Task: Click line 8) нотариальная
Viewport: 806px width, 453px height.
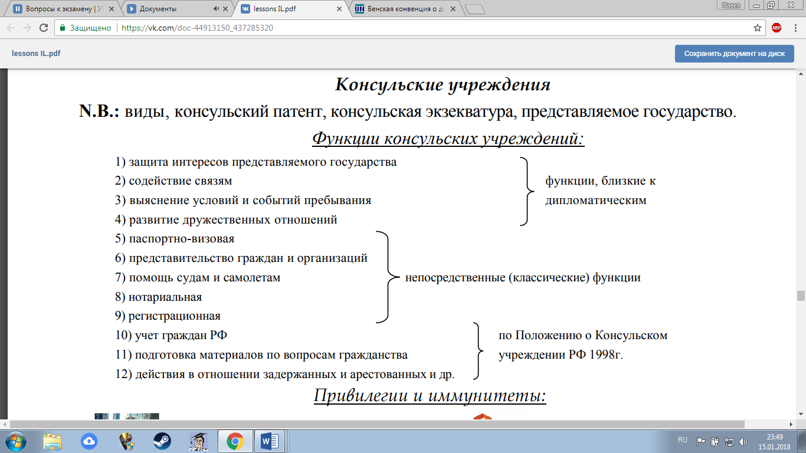Action: pos(159,297)
